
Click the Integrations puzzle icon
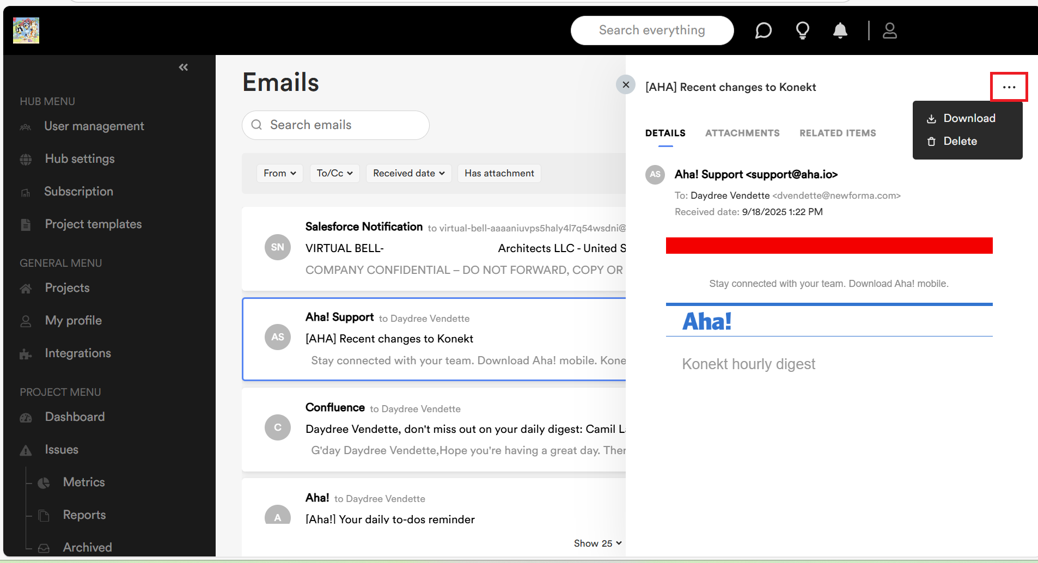tap(26, 354)
